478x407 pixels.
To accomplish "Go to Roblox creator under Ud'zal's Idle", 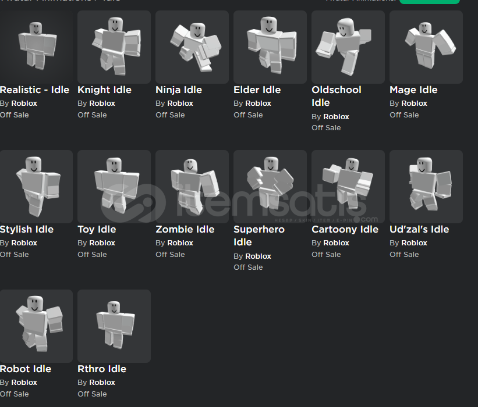I will coord(415,243).
